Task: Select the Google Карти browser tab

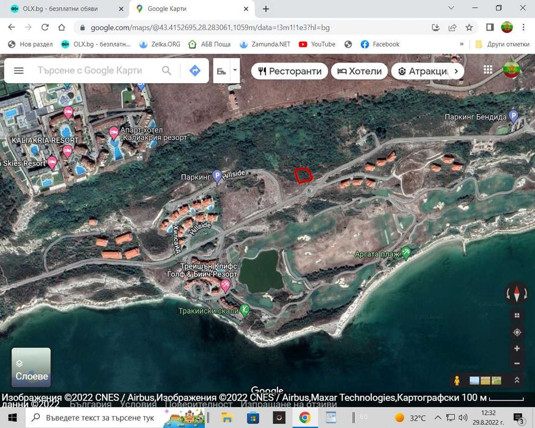Action: click(191, 9)
